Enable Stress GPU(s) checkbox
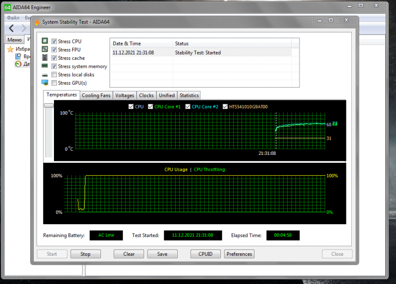The height and width of the screenshot is (284, 396). click(x=54, y=83)
